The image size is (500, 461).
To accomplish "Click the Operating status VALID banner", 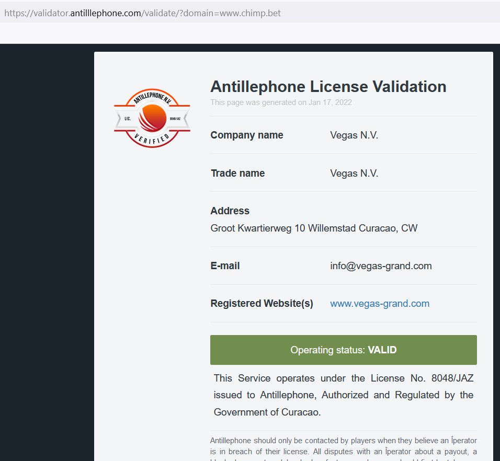I will [x=344, y=350].
